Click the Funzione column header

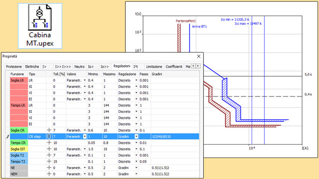pos(17,74)
